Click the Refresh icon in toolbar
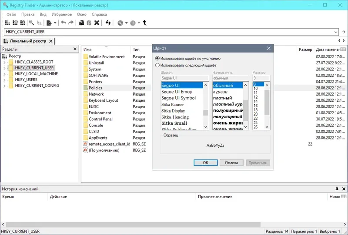Viewport: 348px width, 235px height. tap(108, 23)
